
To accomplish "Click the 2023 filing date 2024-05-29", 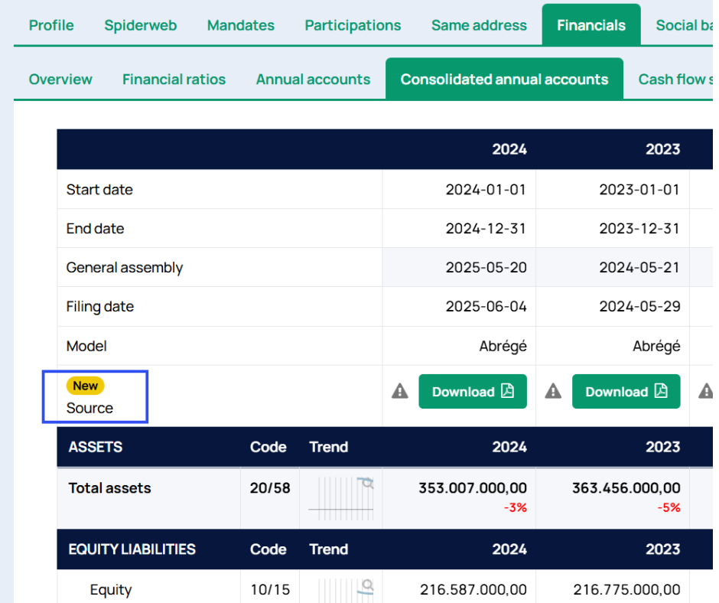I will coord(639,307).
